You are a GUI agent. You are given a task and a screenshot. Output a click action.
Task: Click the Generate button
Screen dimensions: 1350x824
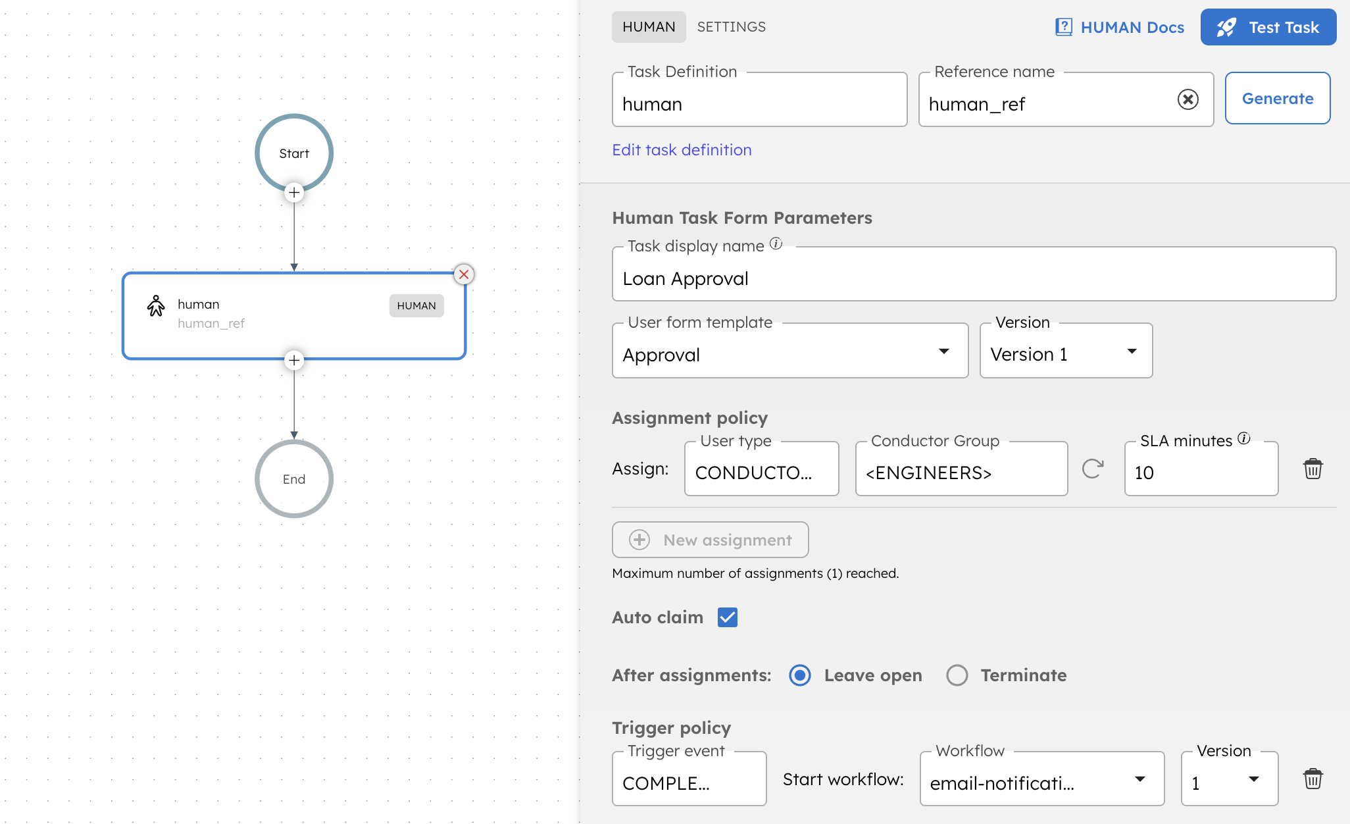pos(1277,98)
